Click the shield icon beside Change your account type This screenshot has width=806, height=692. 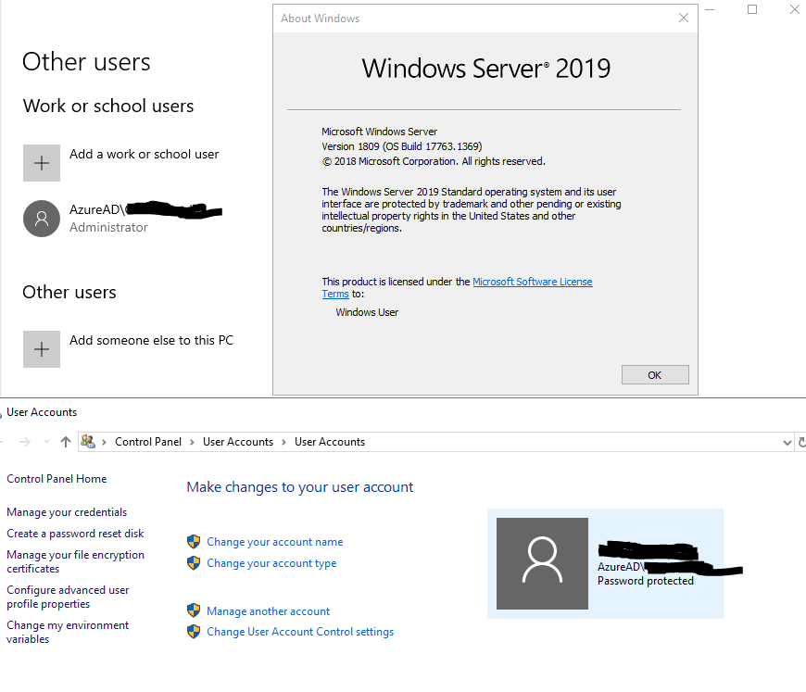coord(194,563)
